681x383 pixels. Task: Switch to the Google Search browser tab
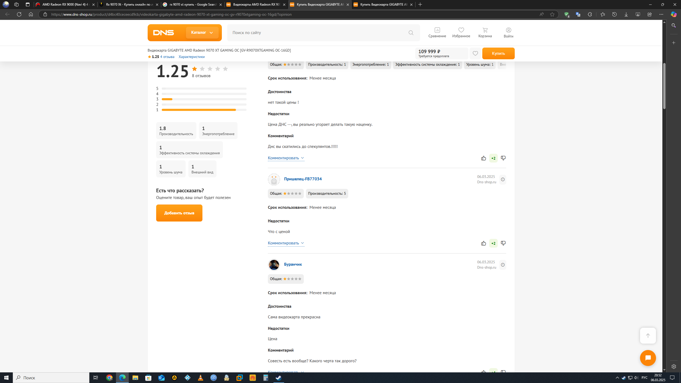(193, 5)
